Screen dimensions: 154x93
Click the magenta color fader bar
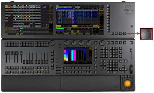pos(75,55)
